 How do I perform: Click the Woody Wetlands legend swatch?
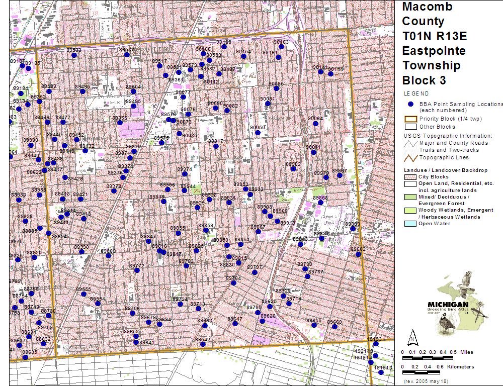click(x=410, y=210)
